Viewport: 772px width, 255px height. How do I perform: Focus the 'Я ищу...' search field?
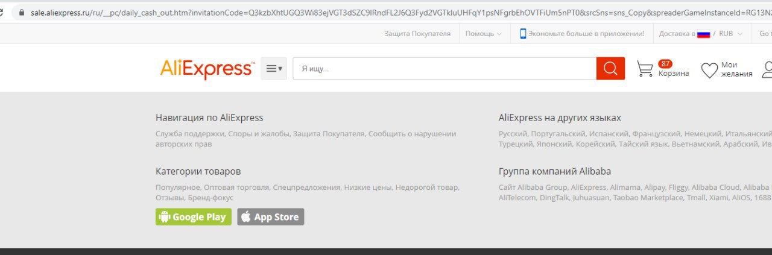[x=445, y=69]
